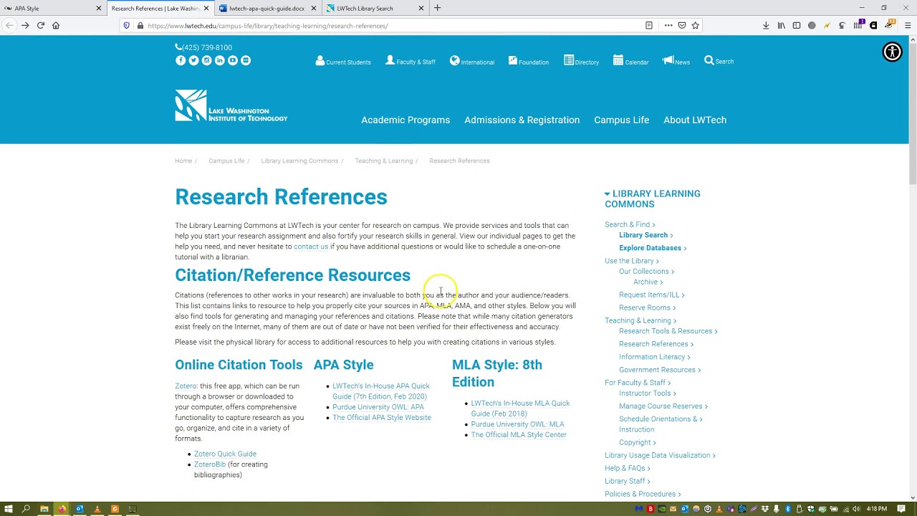Toggle Reader View in address bar
This screenshot has height=516, width=917.
[649, 25]
